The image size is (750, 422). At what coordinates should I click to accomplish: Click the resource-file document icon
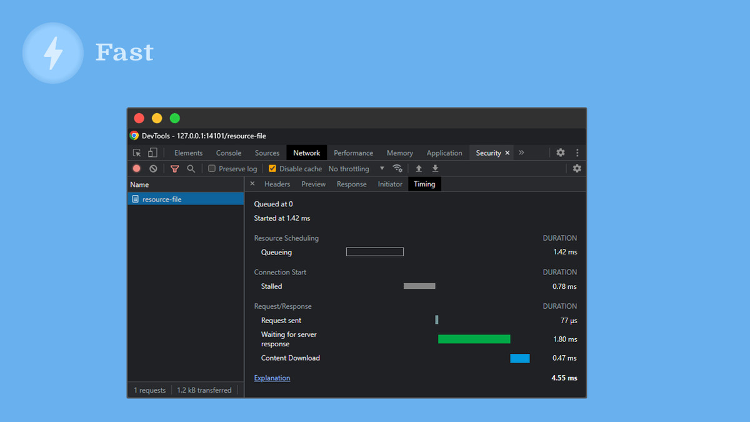pyautogui.click(x=135, y=199)
